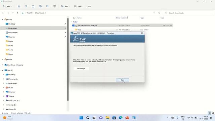Click the New button in the toolbar
Viewport: 215px width, 121px height.
pos(8,6)
